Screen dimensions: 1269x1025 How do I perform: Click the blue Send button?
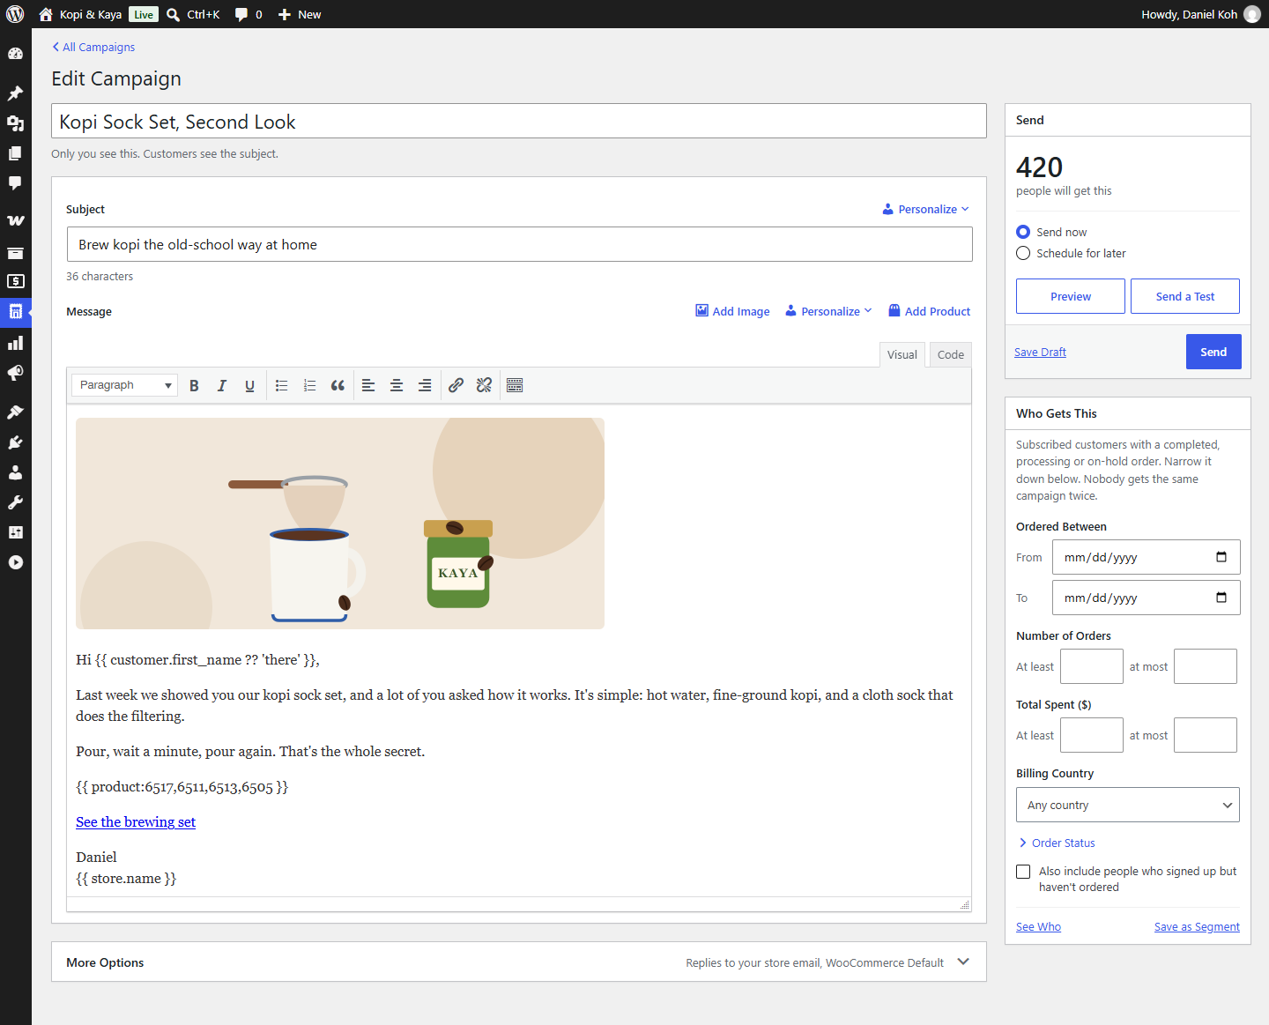(1213, 352)
